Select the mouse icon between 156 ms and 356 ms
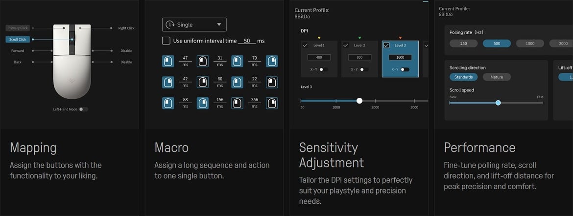Viewport: 573px width, 216px height. pos(237,103)
